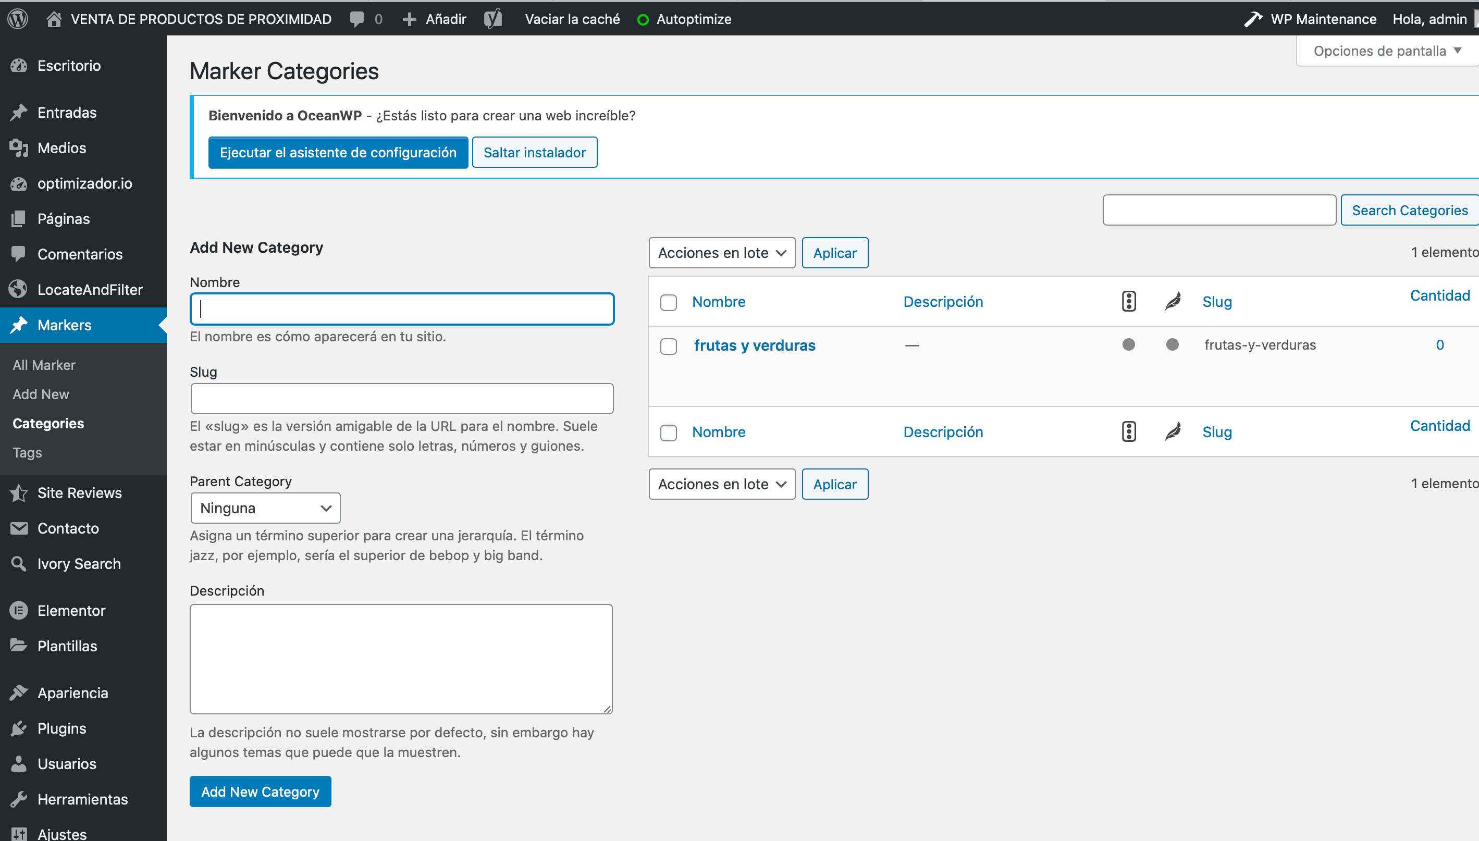Open the bottom Acciones en lote dropdown
This screenshot has height=841, width=1479.
[x=722, y=484]
